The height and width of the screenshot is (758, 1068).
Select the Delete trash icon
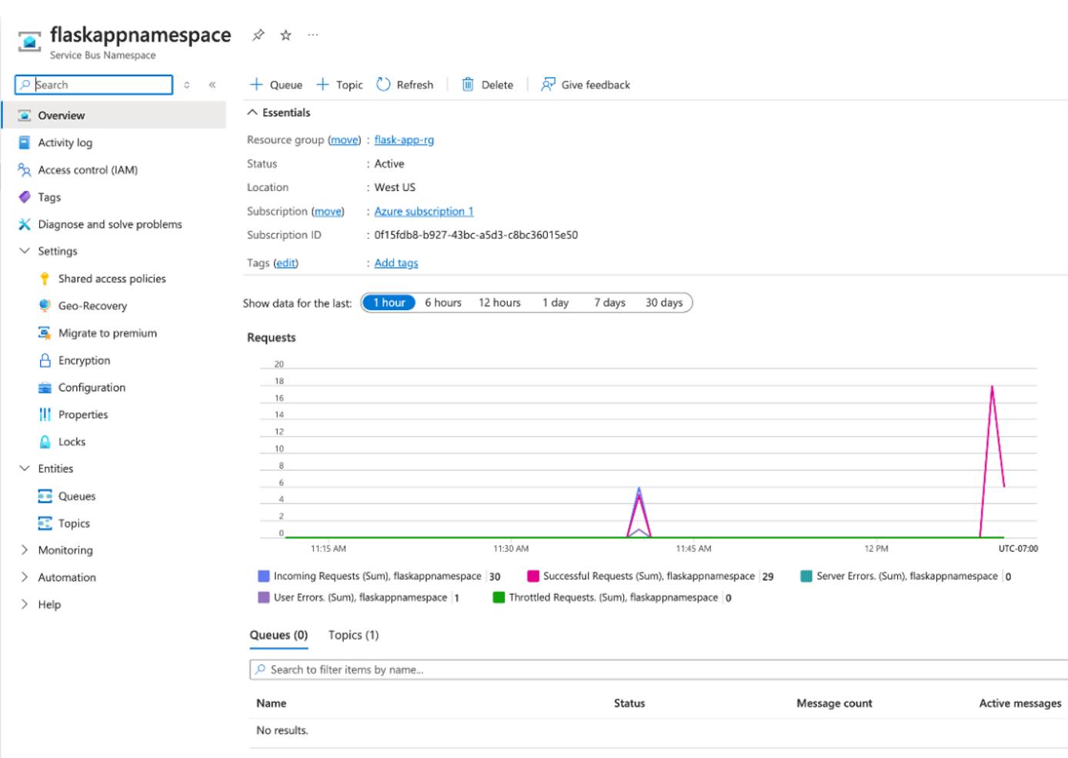[468, 85]
